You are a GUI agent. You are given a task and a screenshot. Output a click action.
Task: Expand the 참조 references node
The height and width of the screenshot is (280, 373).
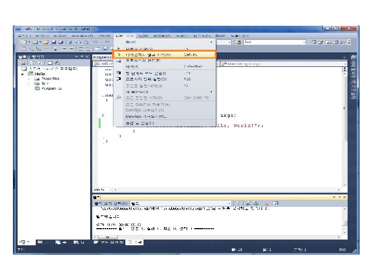coord(29,83)
